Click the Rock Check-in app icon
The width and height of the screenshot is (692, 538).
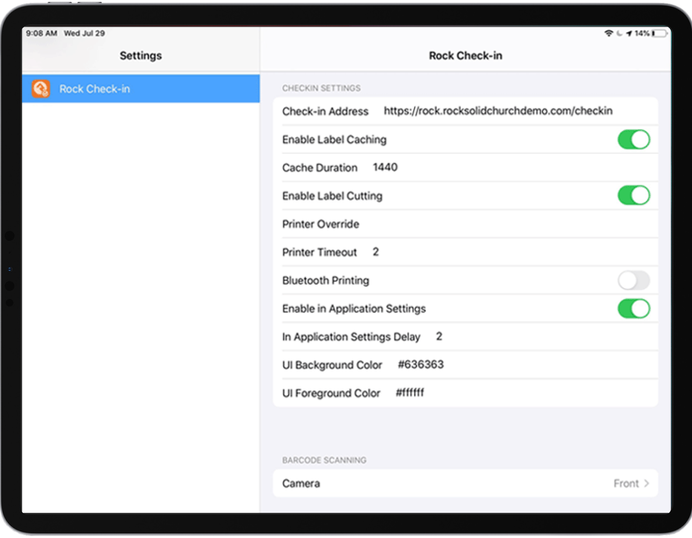pyautogui.click(x=41, y=89)
